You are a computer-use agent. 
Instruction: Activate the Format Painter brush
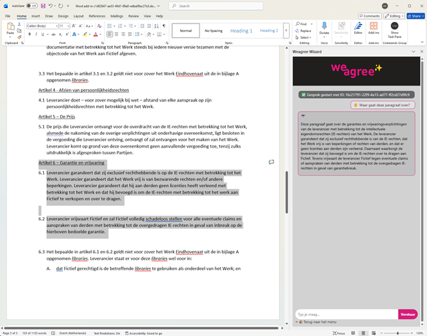[x=19, y=37]
